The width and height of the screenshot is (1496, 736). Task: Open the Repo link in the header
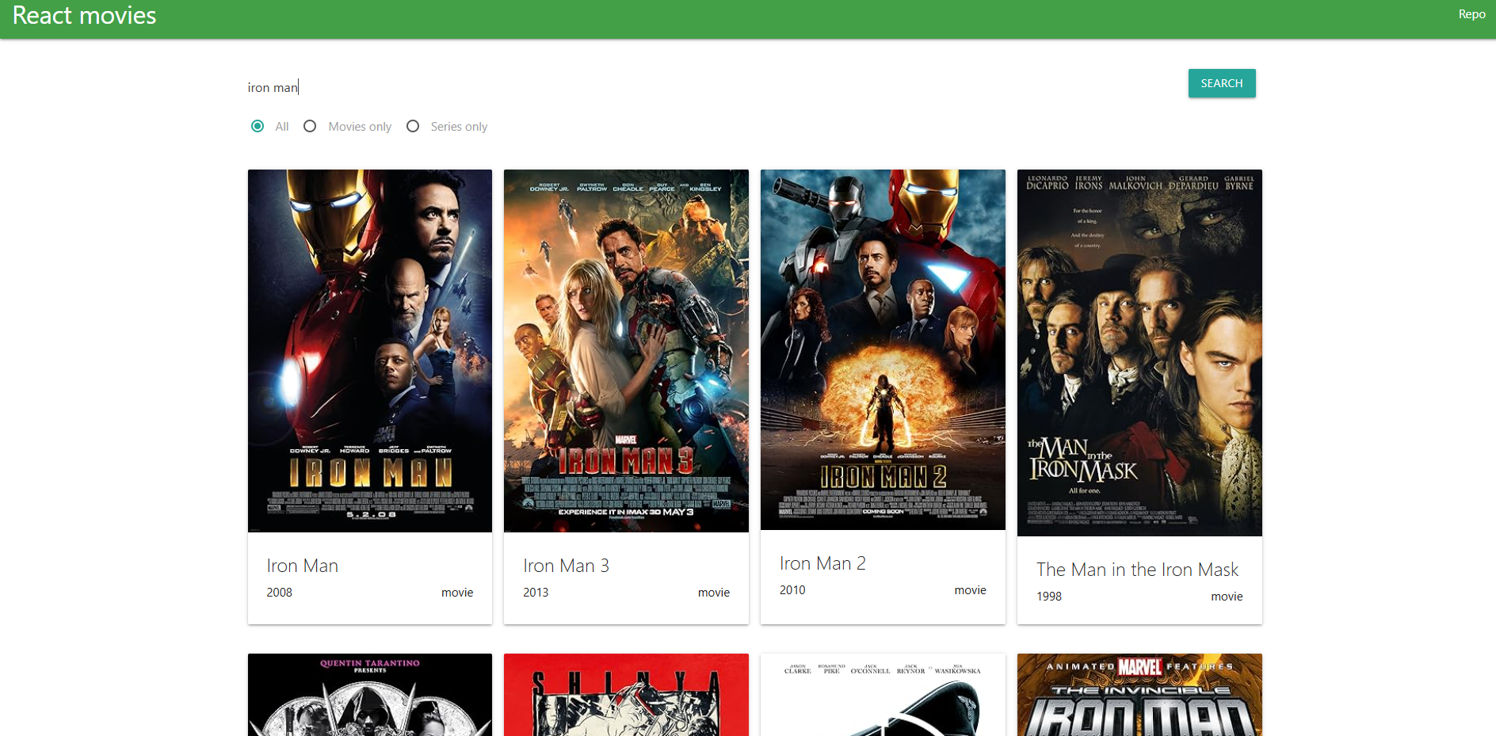tap(1471, 13)
